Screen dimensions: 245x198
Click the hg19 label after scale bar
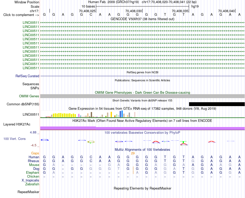click(x=195, y=6)
